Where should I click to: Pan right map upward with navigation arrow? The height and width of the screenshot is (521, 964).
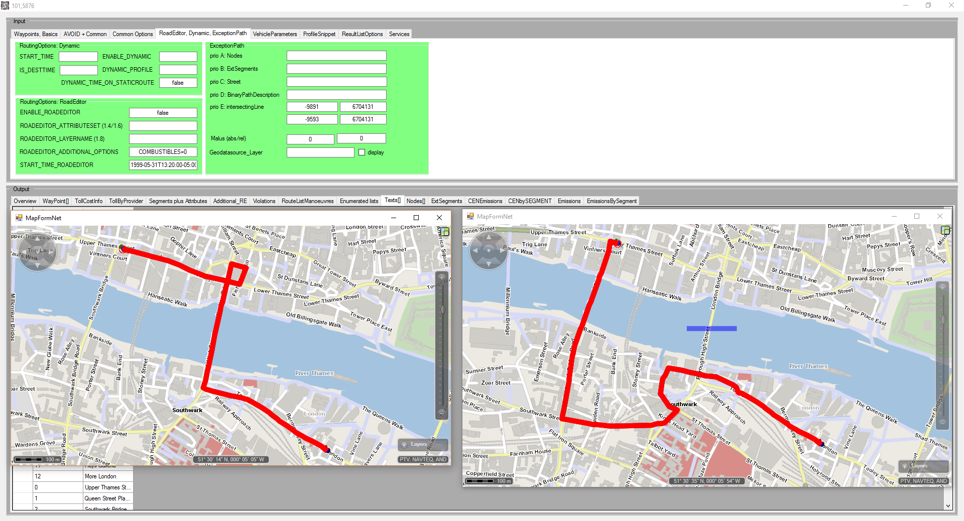(489, 239)
